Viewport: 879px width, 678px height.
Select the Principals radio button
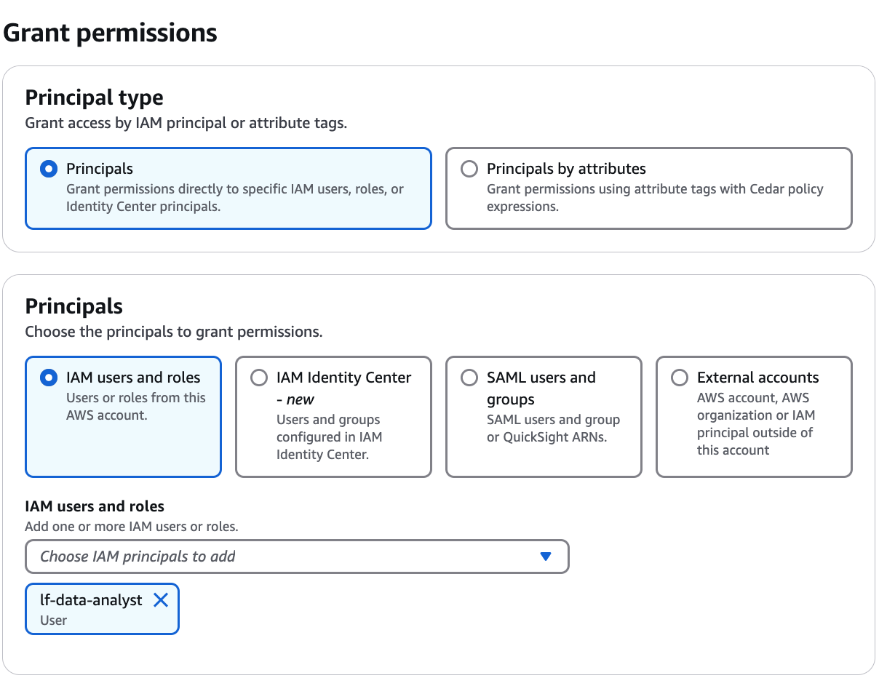[x=49, y=169]
